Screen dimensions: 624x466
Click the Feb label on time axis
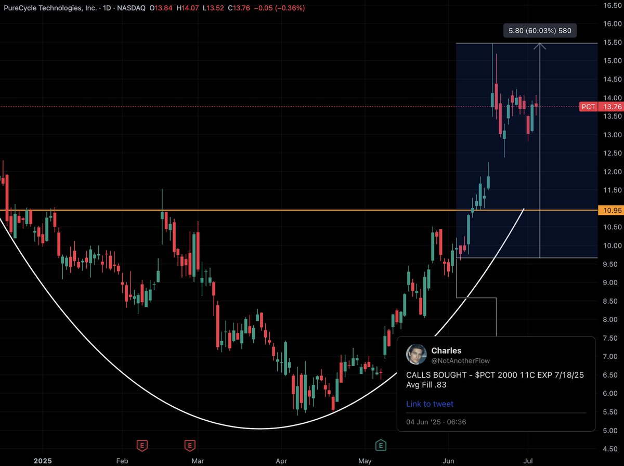[122, 460]
